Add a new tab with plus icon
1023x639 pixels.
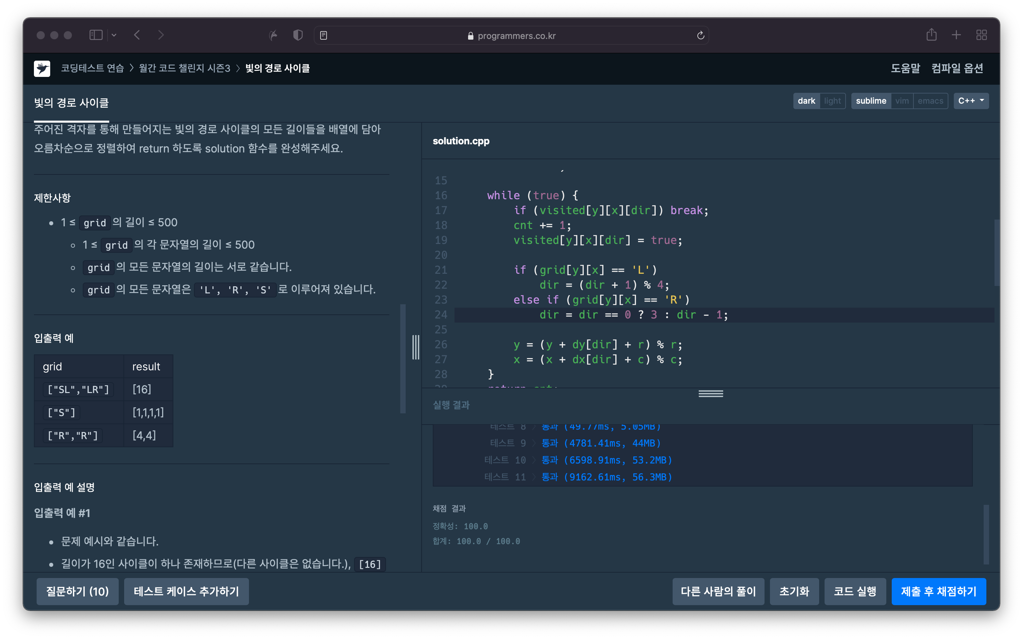tap(956, 35)
